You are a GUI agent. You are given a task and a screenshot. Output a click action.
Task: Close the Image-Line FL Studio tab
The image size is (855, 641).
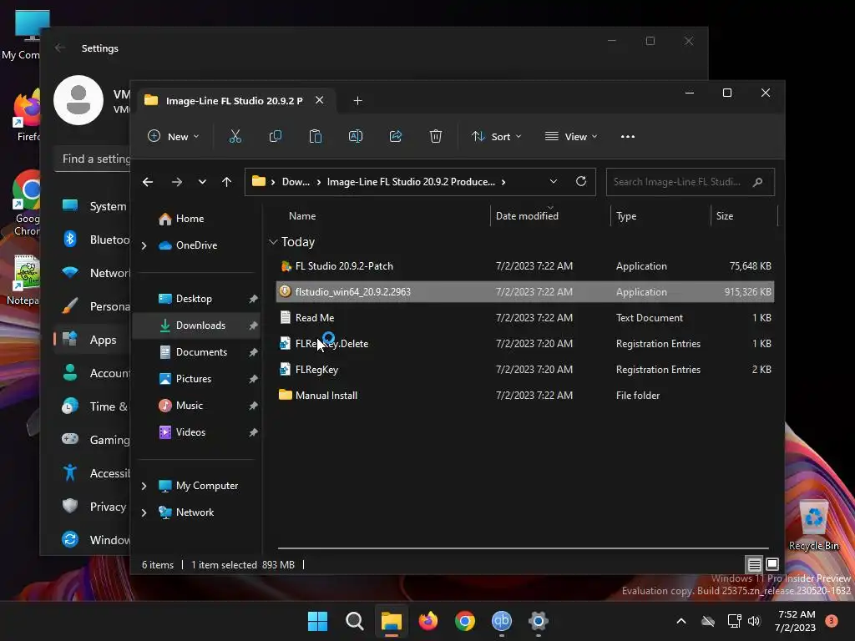(x=320, y=100)
